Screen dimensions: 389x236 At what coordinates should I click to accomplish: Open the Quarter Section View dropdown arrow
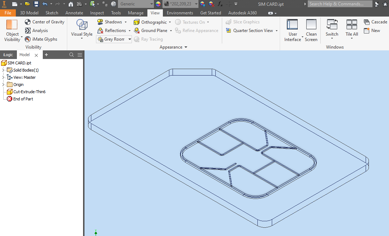point(276,31)
